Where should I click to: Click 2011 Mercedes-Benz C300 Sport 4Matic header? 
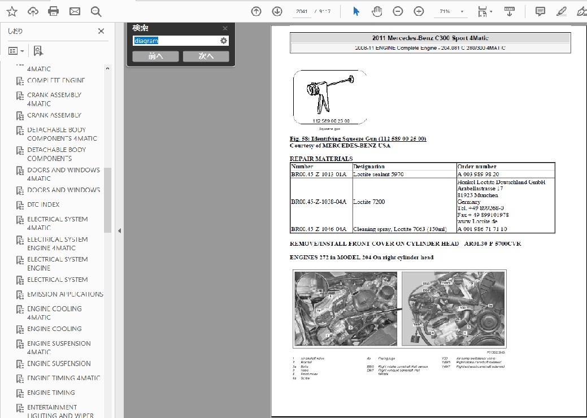430,38
